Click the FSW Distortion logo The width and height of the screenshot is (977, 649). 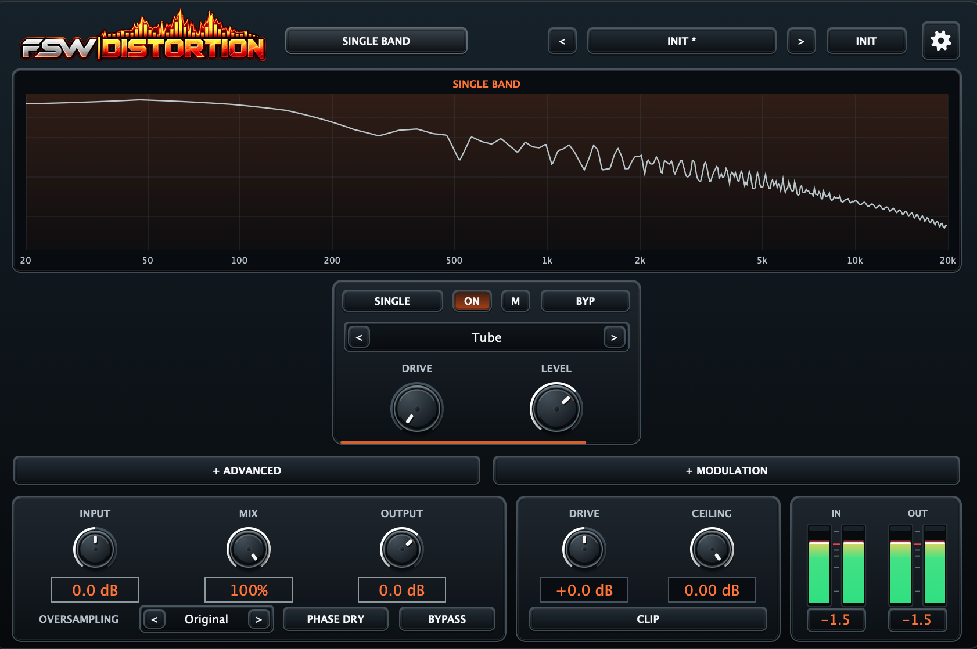143,36
